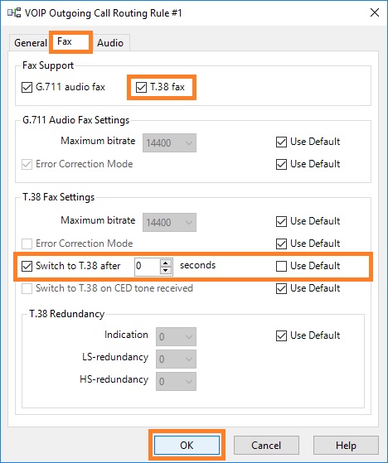Decrease Switch to T.38 seconds with down arrow

tap(166, 270)
